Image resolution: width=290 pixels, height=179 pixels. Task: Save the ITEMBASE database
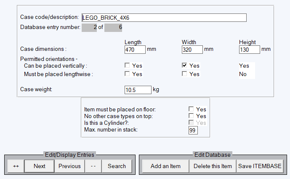click(x=260, y=166)
